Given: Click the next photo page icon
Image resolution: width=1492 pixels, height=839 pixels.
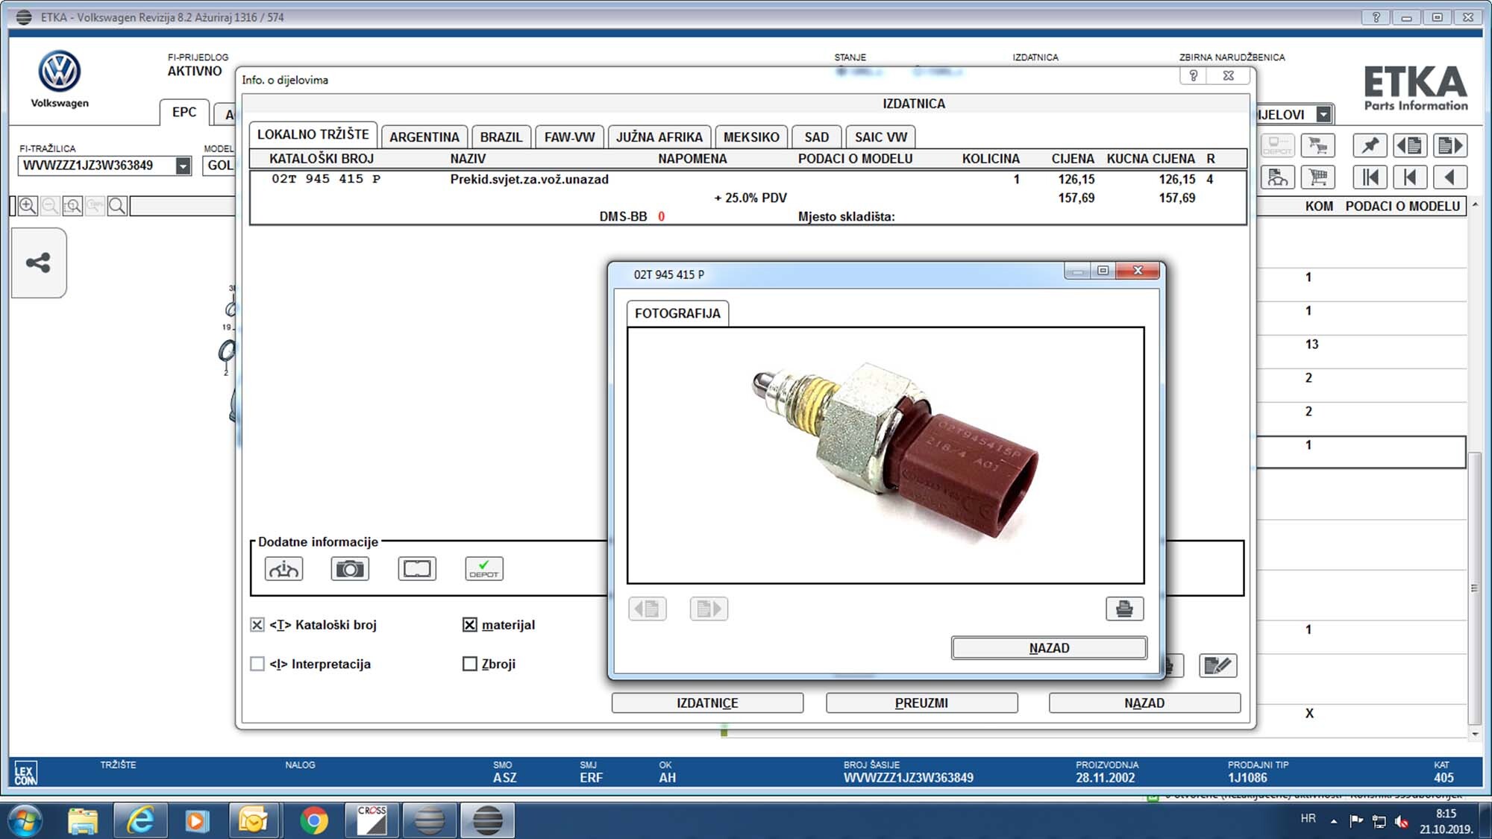Looking at the screenshot, I should coord(709,609).
